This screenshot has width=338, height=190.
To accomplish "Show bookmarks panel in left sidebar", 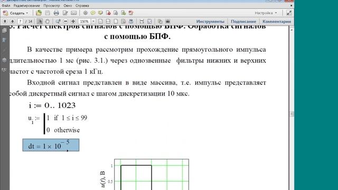I will pyautogui.click(x=4, y=40).
